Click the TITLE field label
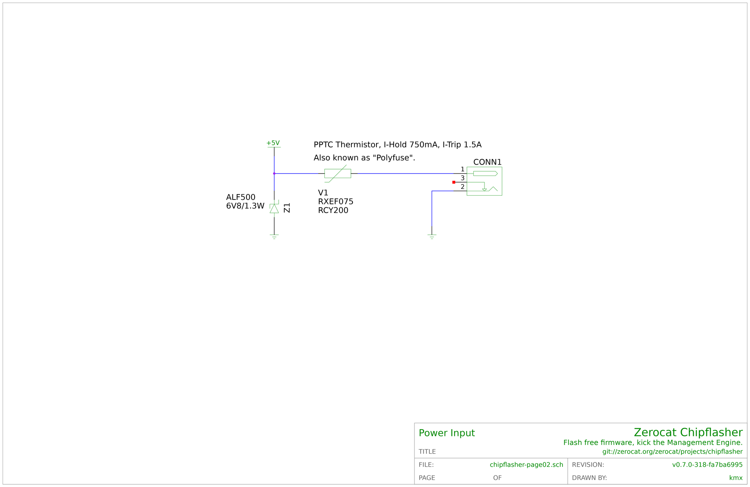The height and width of the screenshot is (487, 750). (x=427, y=452)
